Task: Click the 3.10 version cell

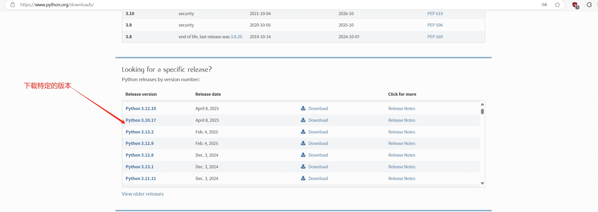Action: pyautogui.click(x=130, y=14)
